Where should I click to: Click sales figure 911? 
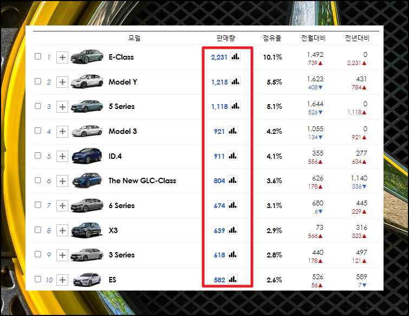coord(219,157)
